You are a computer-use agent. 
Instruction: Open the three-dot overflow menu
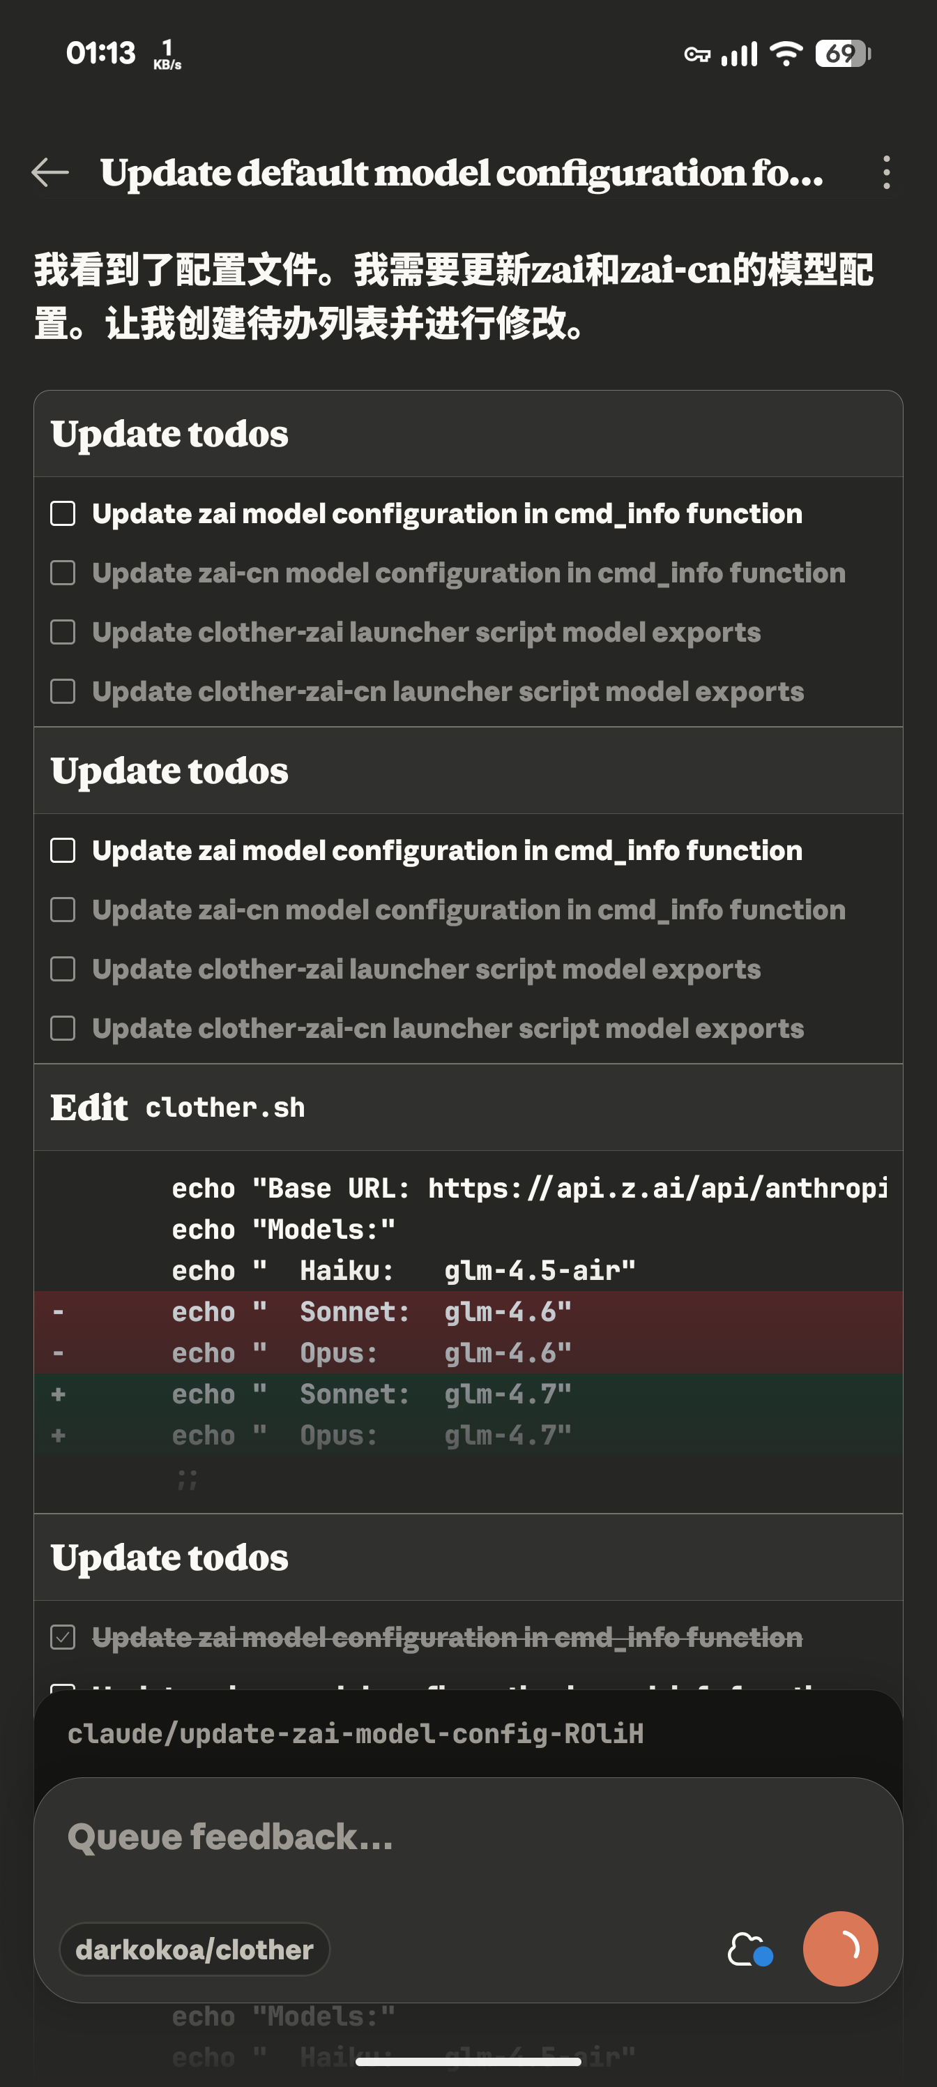click(887, 172)
